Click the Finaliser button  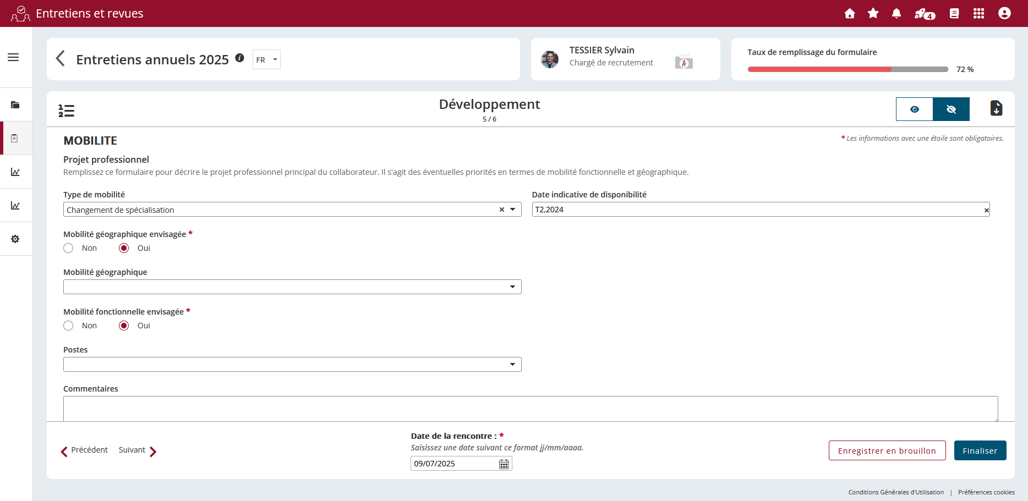tap(980, 451)
